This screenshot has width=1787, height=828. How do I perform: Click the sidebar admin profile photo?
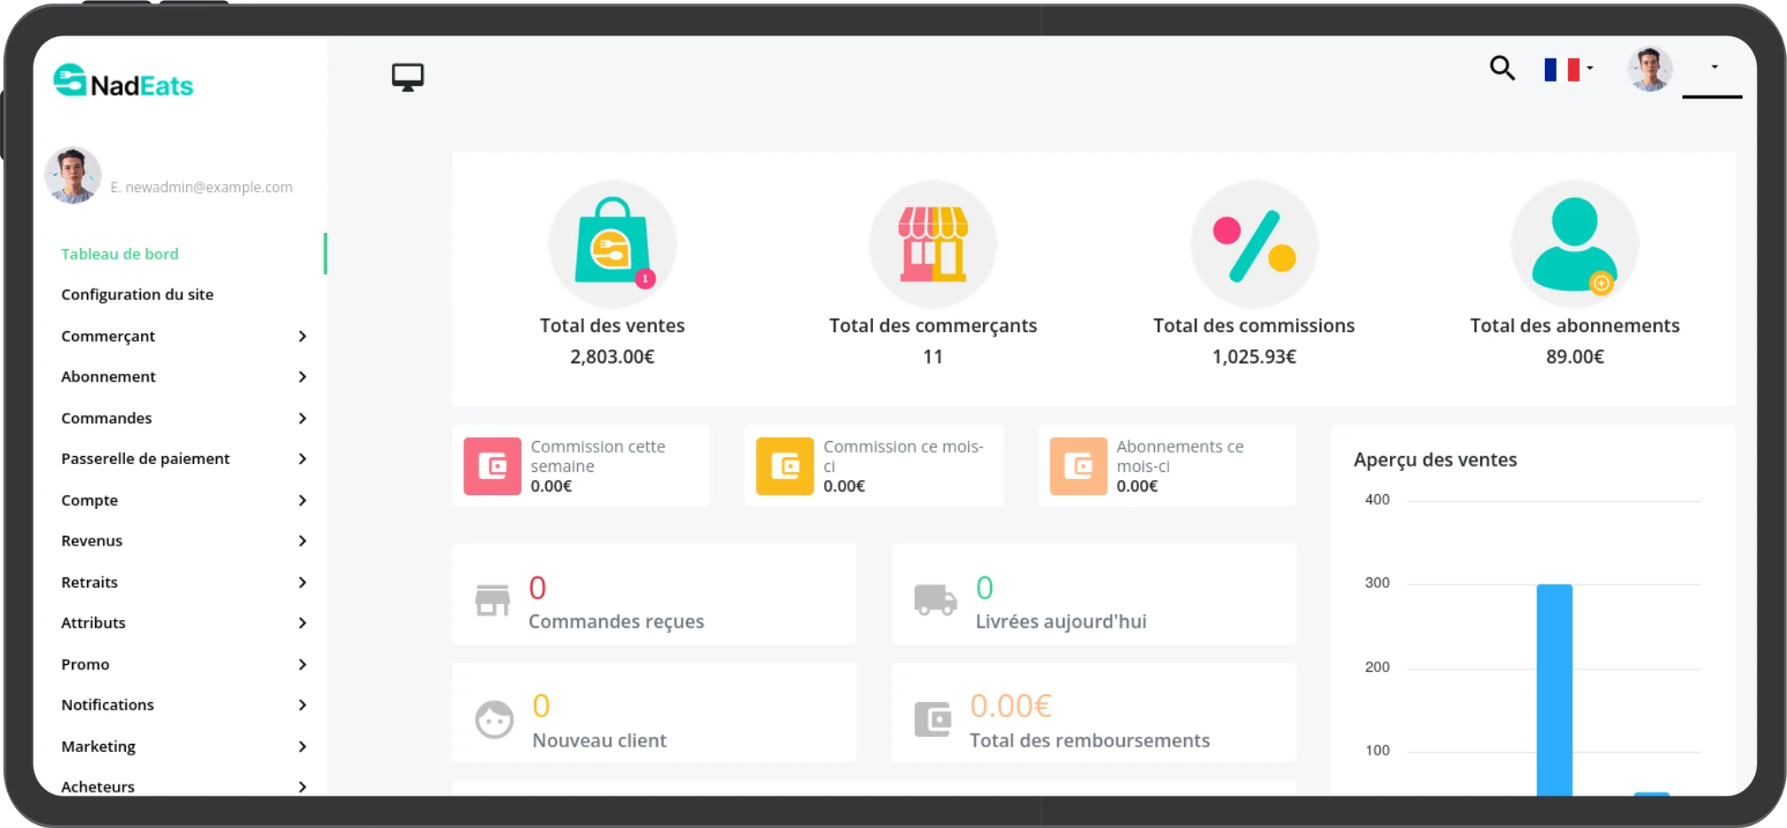(x=73, y=175)
